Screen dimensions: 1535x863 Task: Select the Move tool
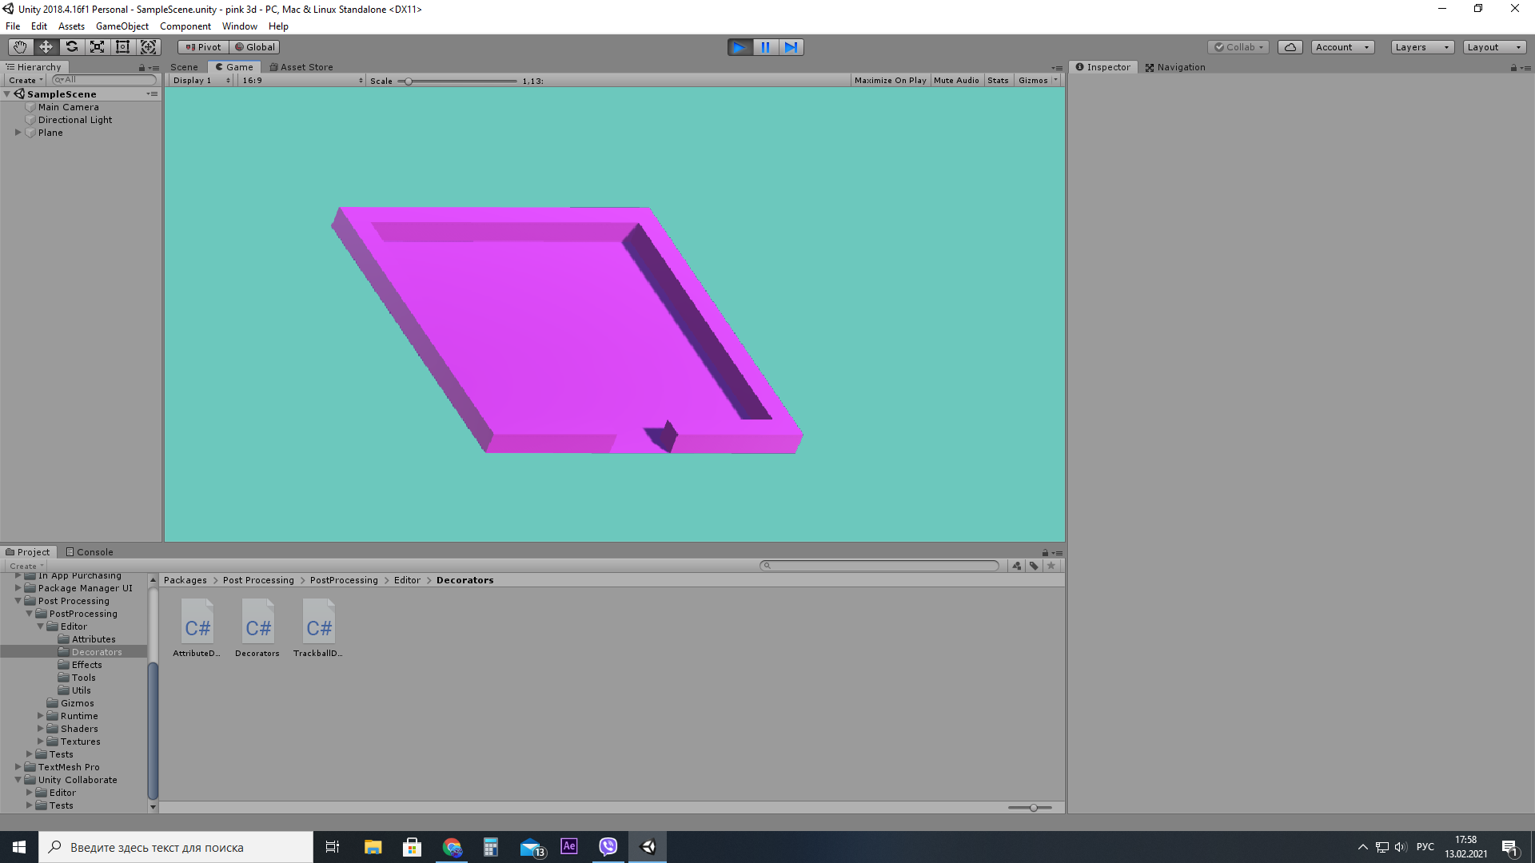(x=46, y=47)
